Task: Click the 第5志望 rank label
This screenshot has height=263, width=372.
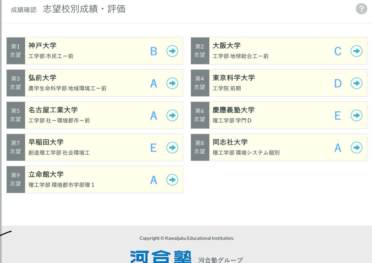Action: tap(15, 115)
